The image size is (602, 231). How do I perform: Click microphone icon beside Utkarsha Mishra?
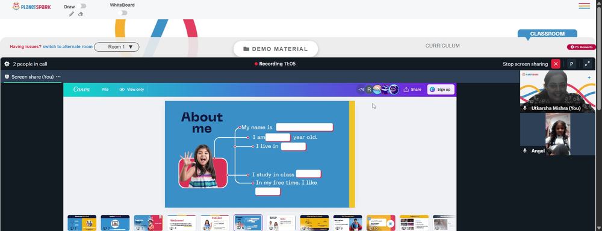(x=525, y=109)
